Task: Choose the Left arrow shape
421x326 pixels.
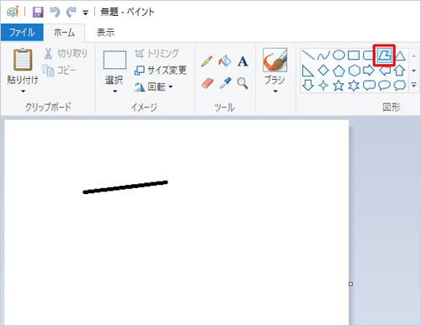Action: tap(385, 71)
